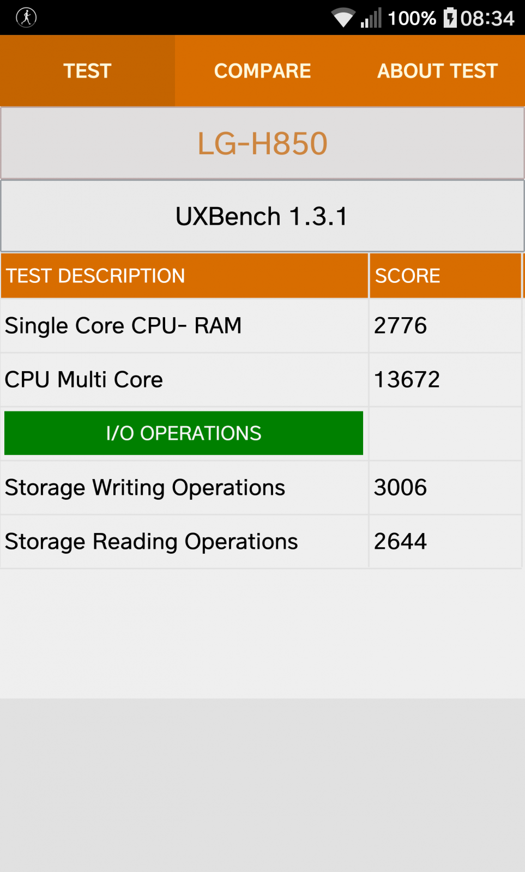Screen dimensions: 525x872
Task: Tap the 08:34 clock in status bar
Action: [487, 19]
